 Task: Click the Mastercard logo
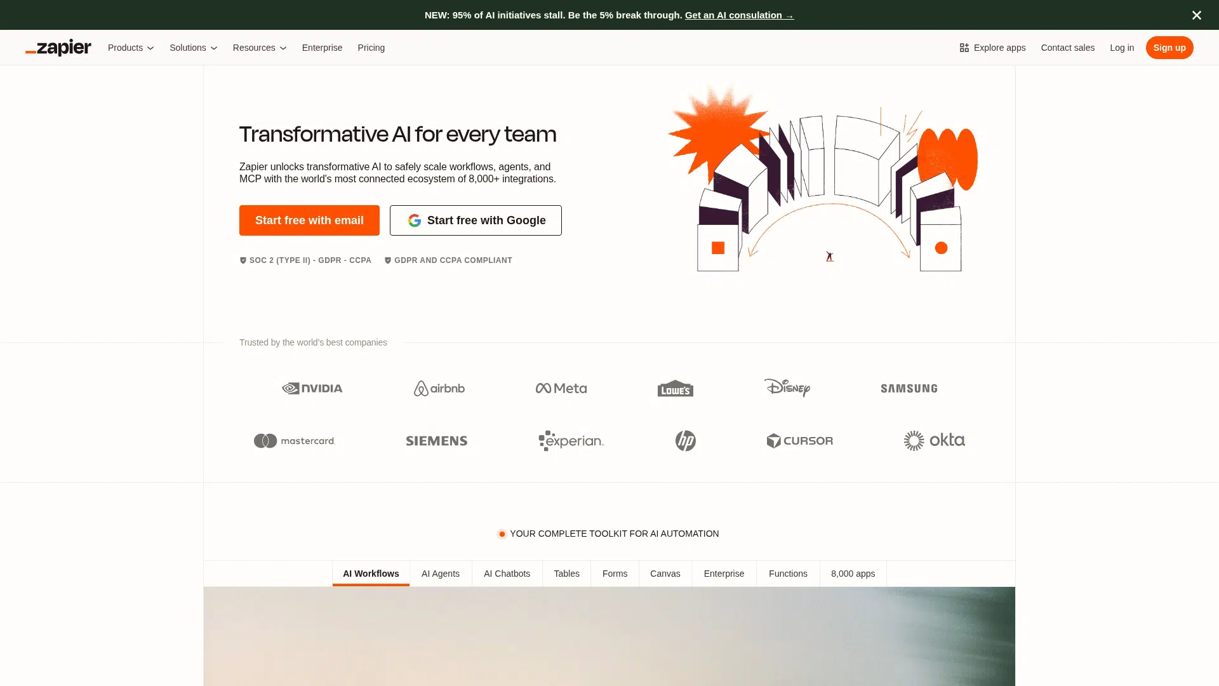tap(295, 441)
